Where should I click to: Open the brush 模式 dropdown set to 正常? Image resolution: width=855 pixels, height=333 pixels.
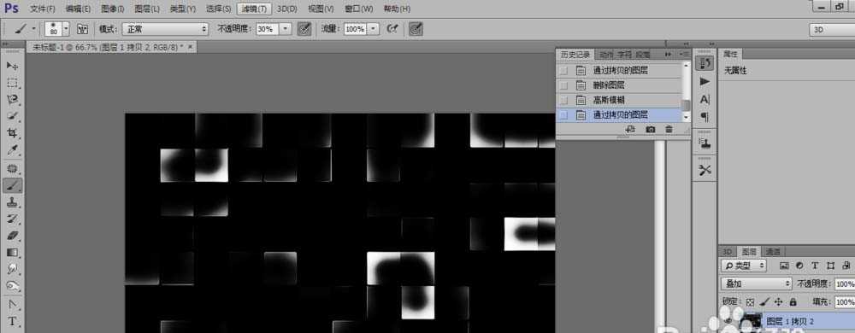(x=165, y=29)
